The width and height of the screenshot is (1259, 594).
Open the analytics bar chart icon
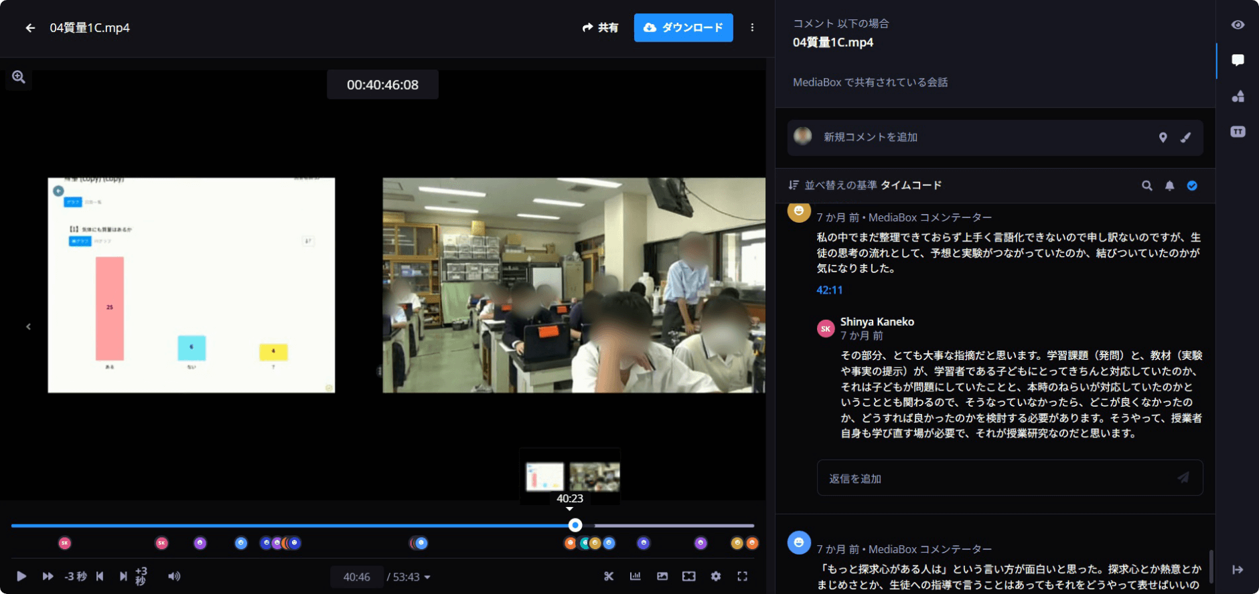(635, 576)
